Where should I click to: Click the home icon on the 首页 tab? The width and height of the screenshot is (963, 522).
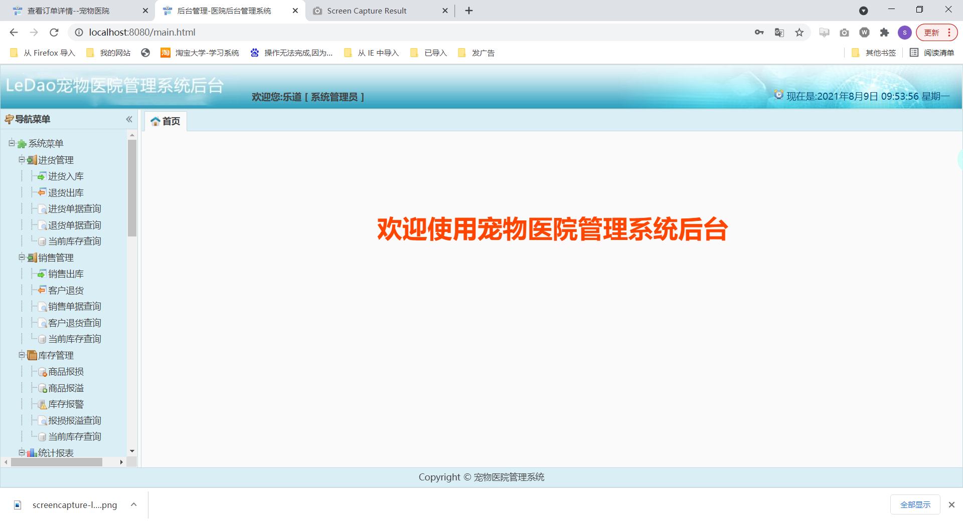(155, 121)
